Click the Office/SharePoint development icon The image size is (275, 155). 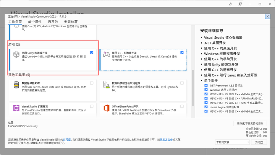(107, 108)
